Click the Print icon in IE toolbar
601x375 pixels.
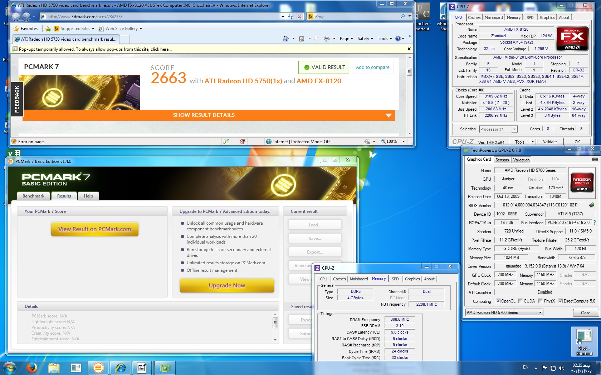(x=327, y=39)
